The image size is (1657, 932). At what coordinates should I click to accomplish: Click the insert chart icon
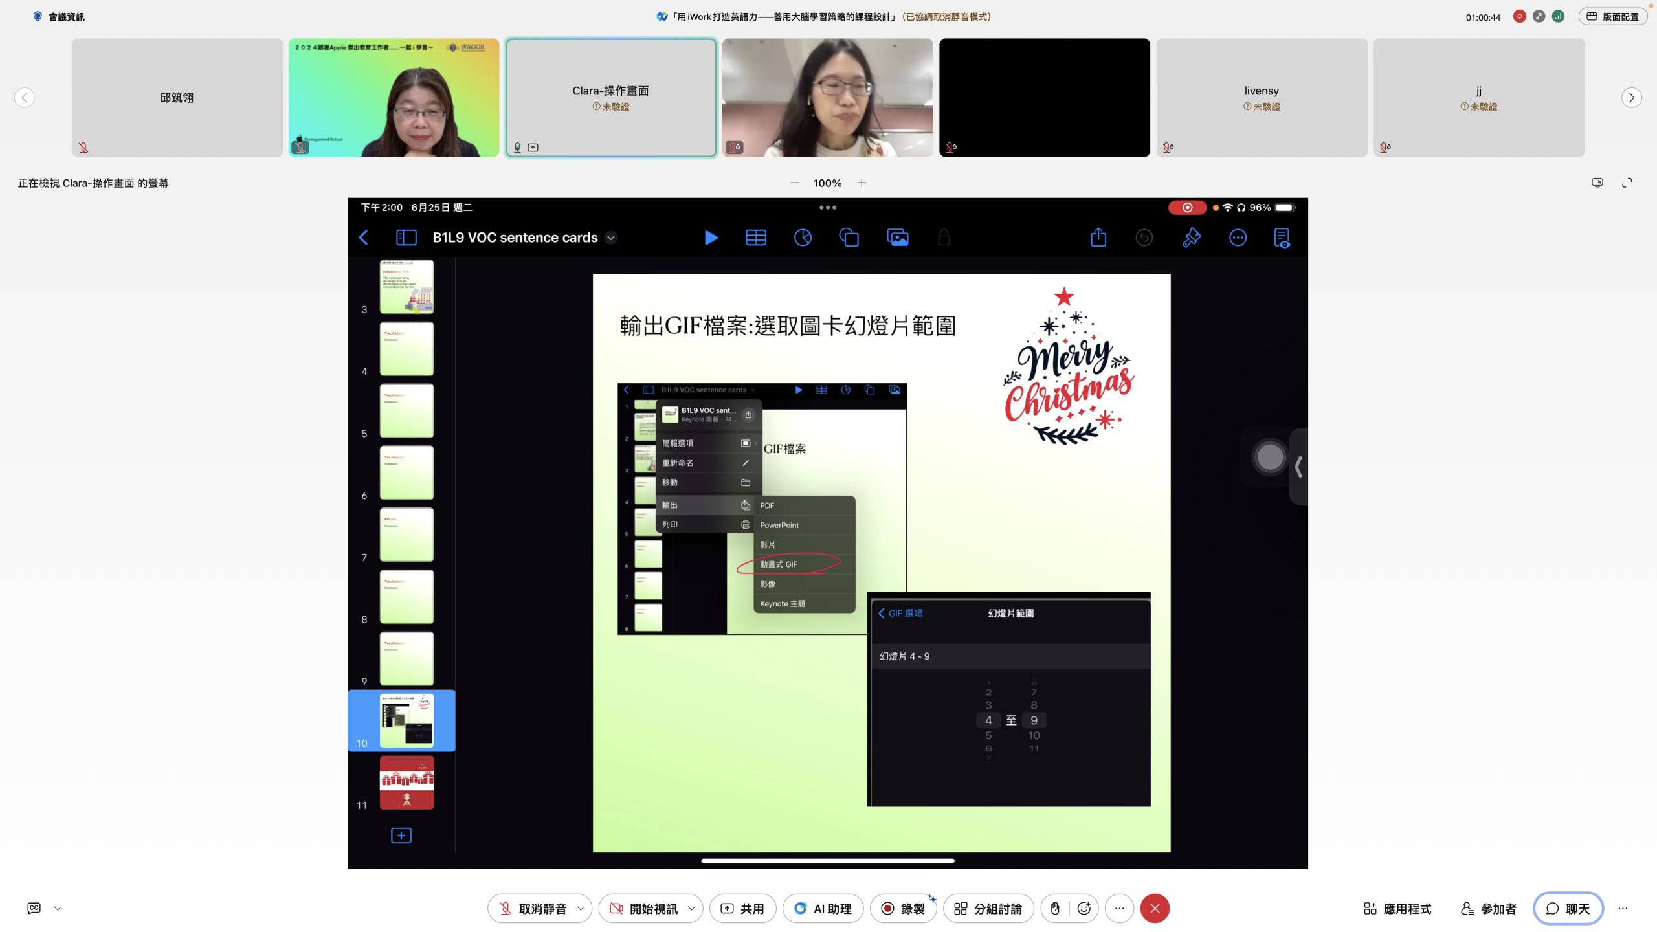click(803, 238)
